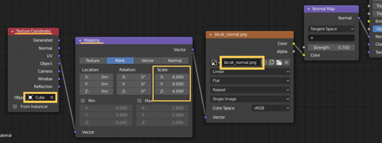Open the image browse dropdown icon
This screenshot has height=143, width=382.
[x=215, y=63]
